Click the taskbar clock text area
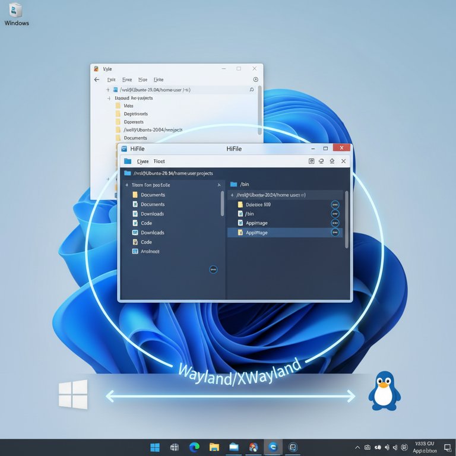 click(425, 447)
